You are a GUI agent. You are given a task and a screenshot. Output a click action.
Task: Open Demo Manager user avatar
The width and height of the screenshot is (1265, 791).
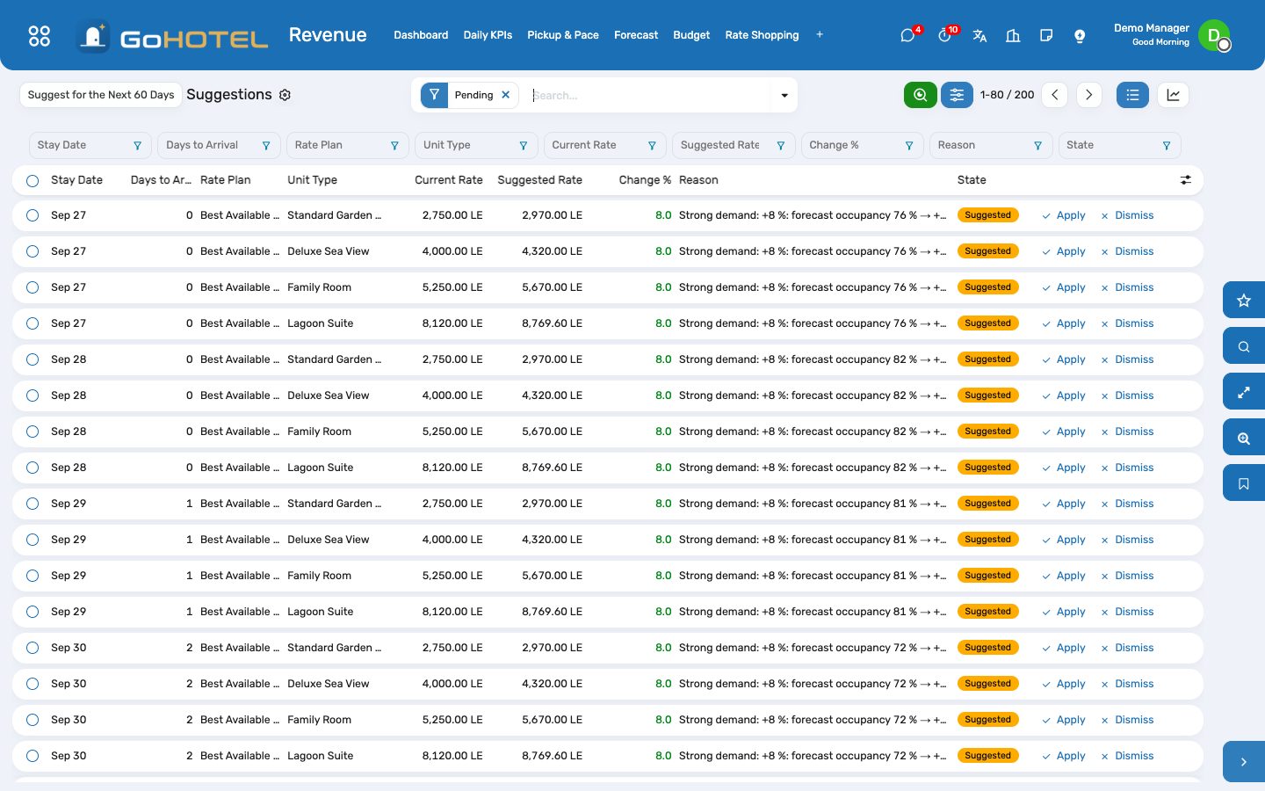coord(1214,35)
